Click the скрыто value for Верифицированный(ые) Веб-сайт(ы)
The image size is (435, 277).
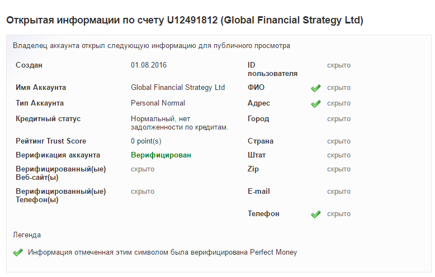pos(143,169)
